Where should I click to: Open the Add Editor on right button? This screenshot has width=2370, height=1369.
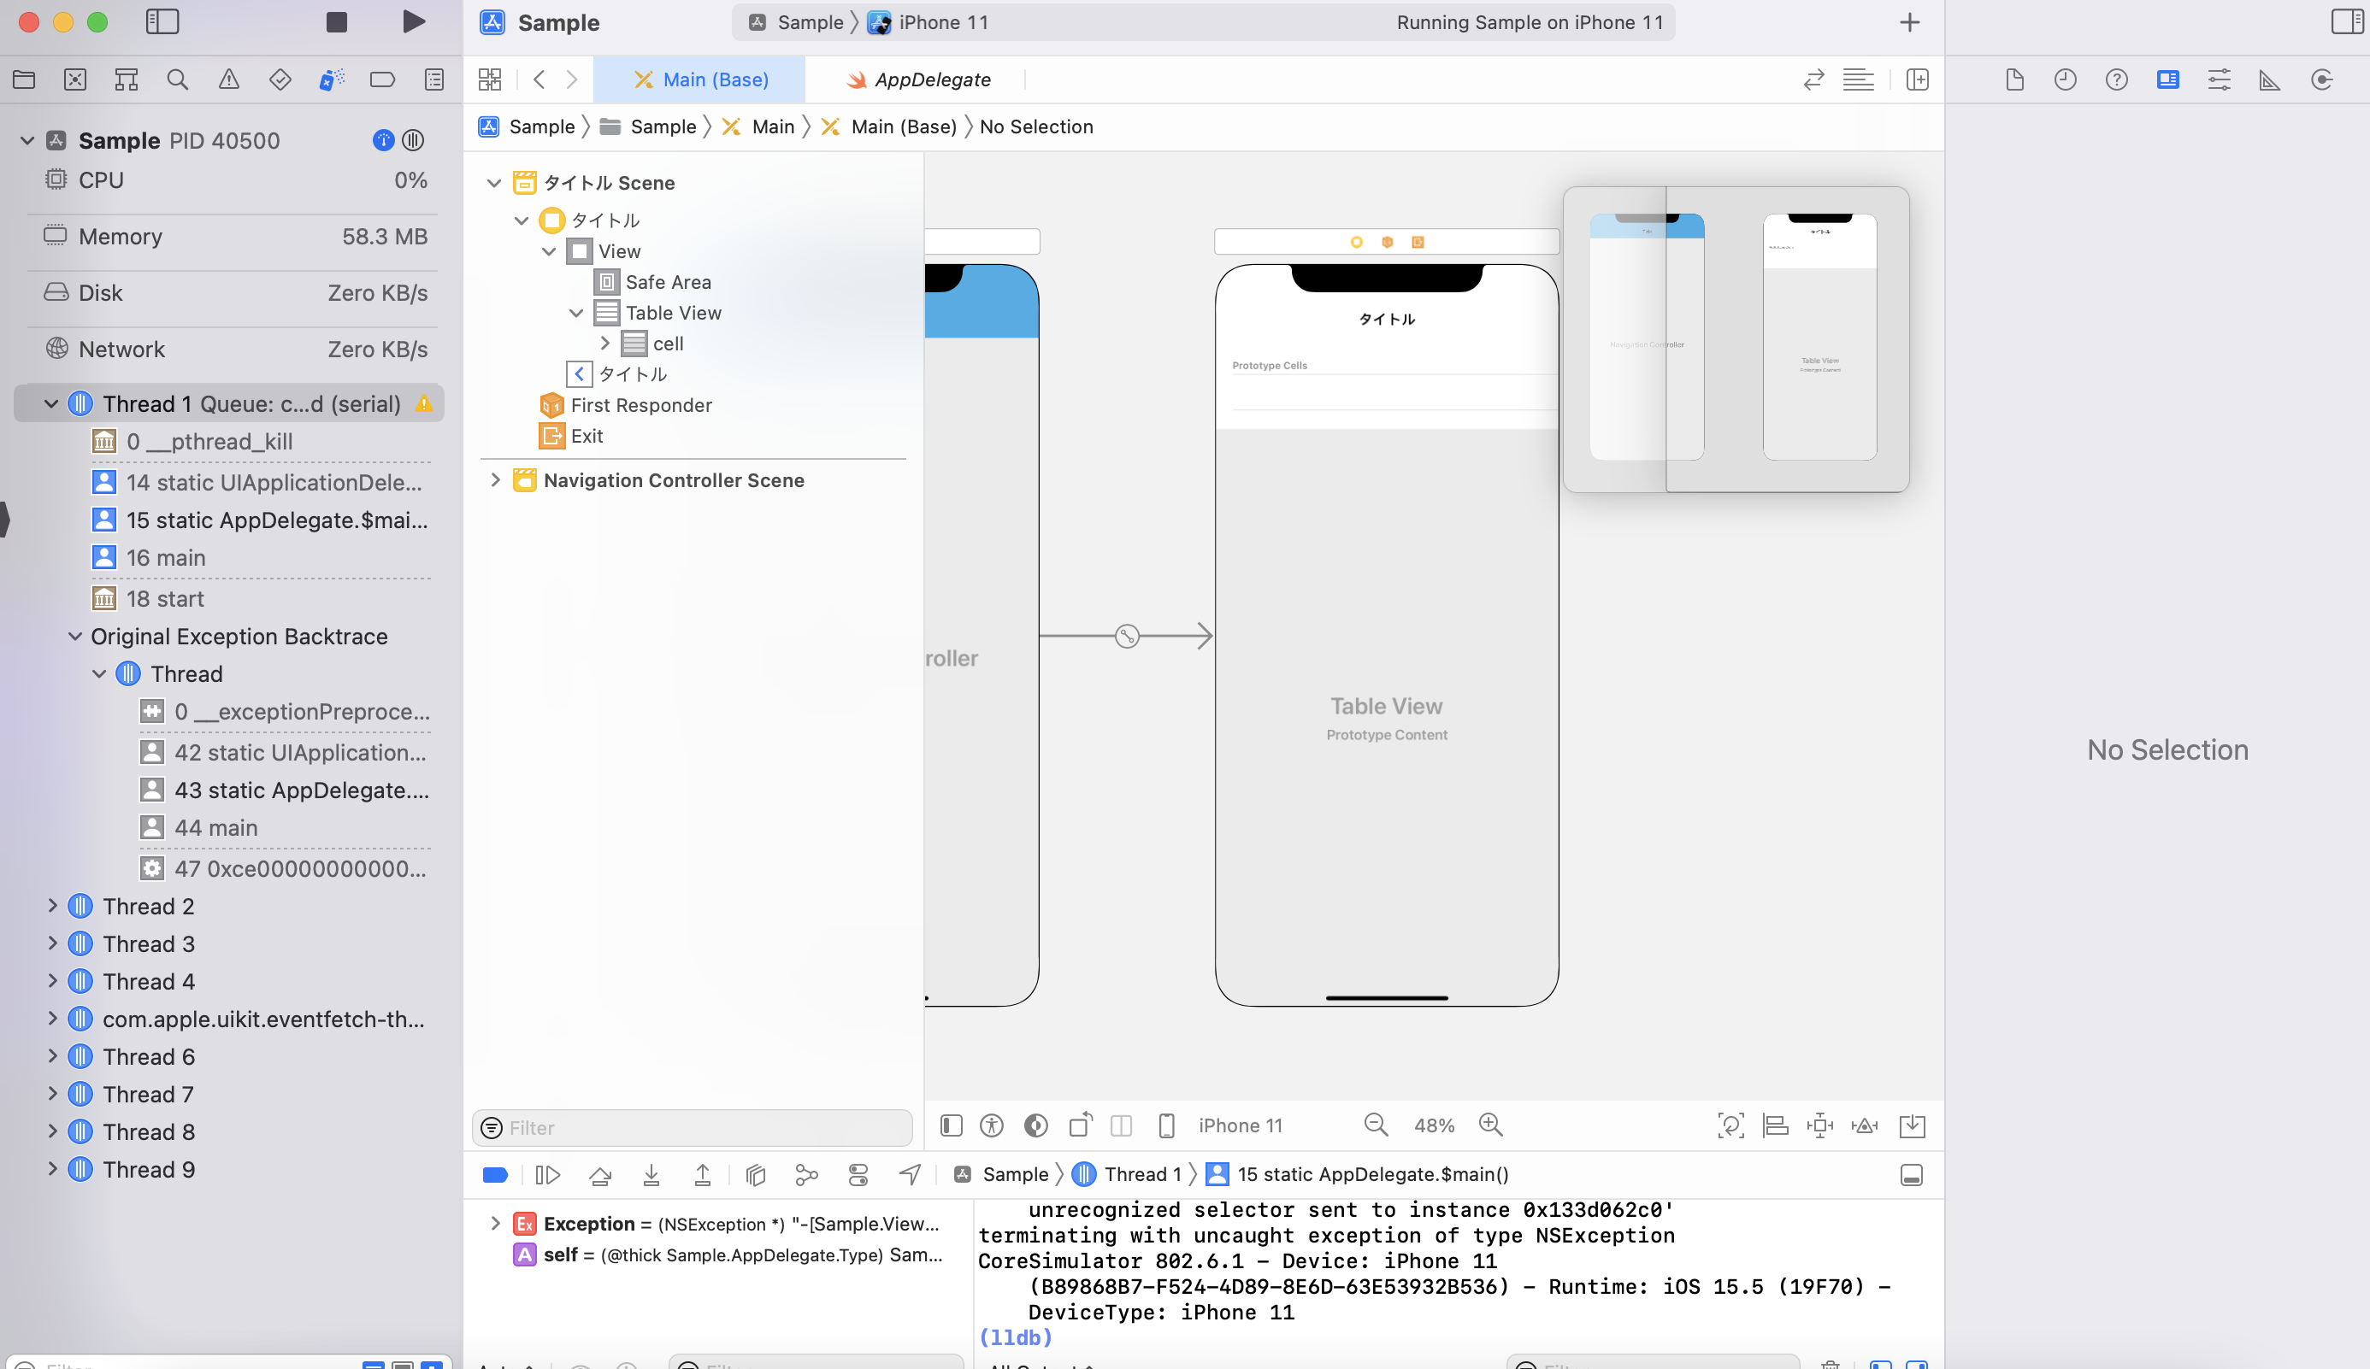point(1918,80)
